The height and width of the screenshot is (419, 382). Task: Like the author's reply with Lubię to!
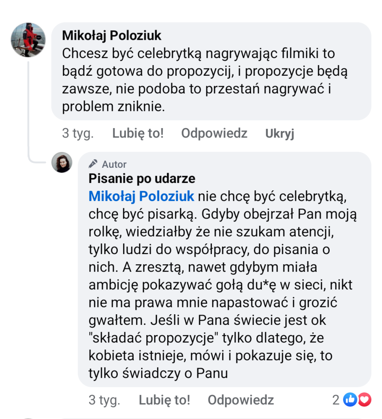[x=164, y=400]
